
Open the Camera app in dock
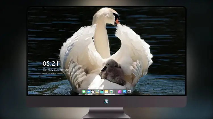[x=129, y=92]
